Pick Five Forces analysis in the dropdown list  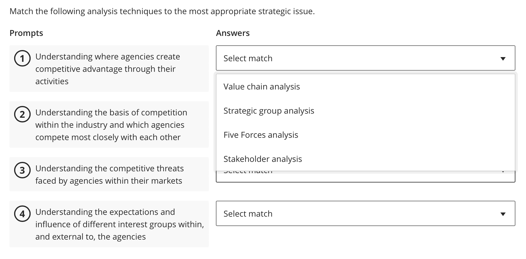tap(261, 135)
